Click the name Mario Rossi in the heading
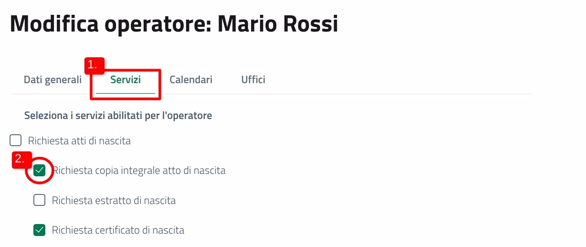 tap(278, 24)
